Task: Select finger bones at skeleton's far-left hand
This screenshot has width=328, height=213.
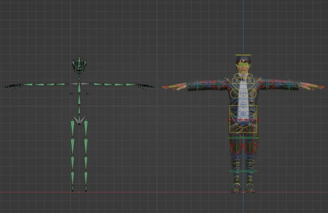Action: [11, 85]
